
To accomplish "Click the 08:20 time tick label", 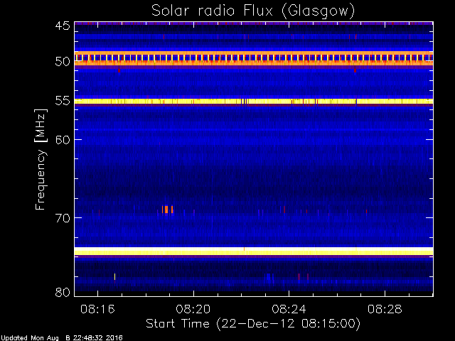I will [x=193, y=309].
